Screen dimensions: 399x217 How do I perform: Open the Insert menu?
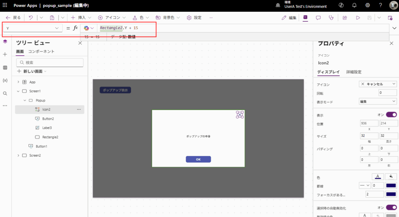click(81, 17)
